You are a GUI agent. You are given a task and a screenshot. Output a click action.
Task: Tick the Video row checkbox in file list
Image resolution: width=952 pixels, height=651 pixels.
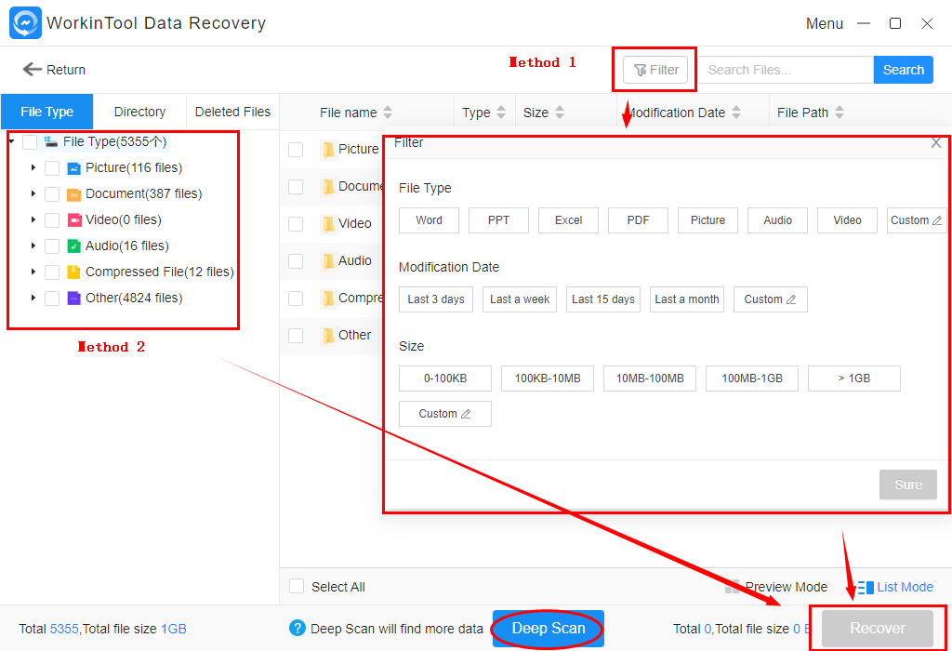(296, 224)
